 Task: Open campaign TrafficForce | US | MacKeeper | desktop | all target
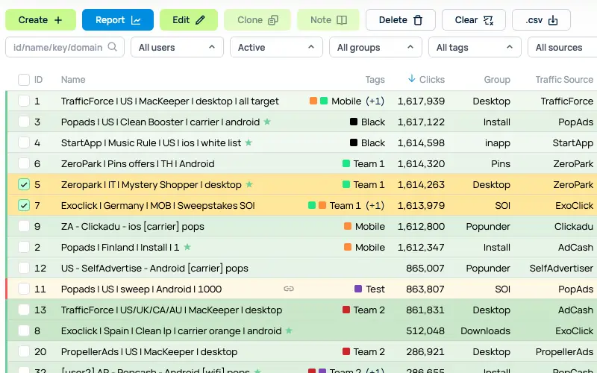[170, 101]
